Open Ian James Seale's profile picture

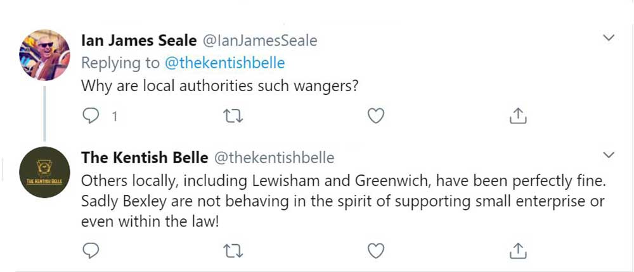click(45, 55)
